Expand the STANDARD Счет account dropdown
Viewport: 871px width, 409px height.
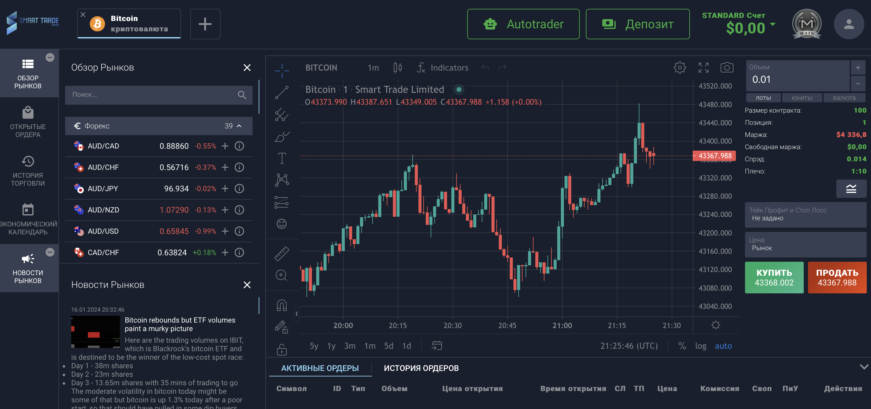(x=773, y=24)
